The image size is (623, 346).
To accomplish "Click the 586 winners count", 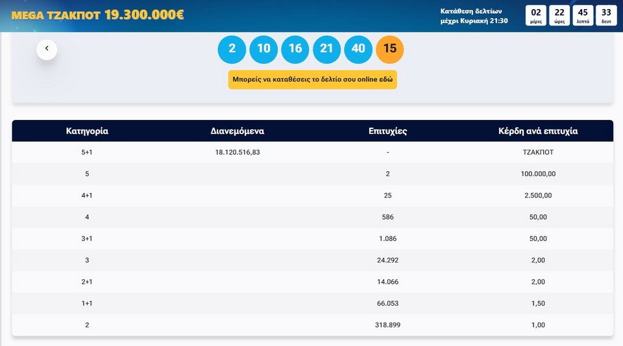I will [x=388, y=217].
